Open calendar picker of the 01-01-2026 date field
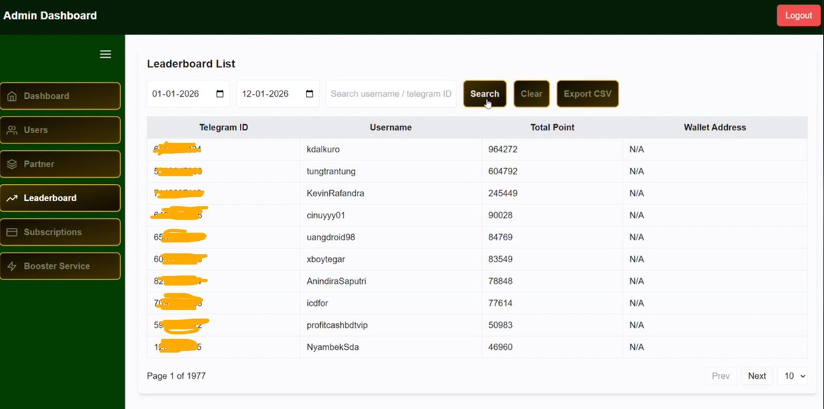This screenshot has height=409, width=824. [220, 94]
